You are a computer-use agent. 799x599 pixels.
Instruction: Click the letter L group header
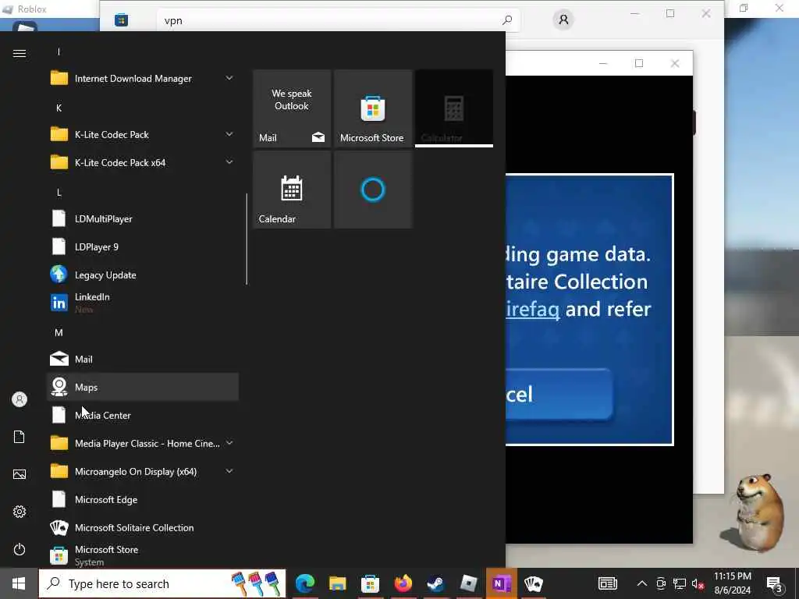59,193
